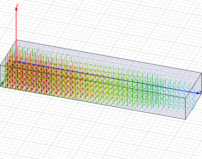Viewport: 202px width, 159px height.
Task: Pick the top back-left corner of the box
Action: click(16, 40)
